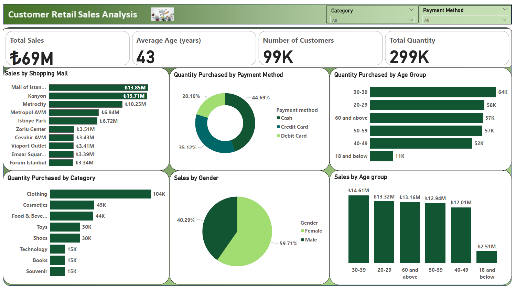
Task: Select the 30-39 column in Sales by Age group
Action: click(x=358, y=229)
